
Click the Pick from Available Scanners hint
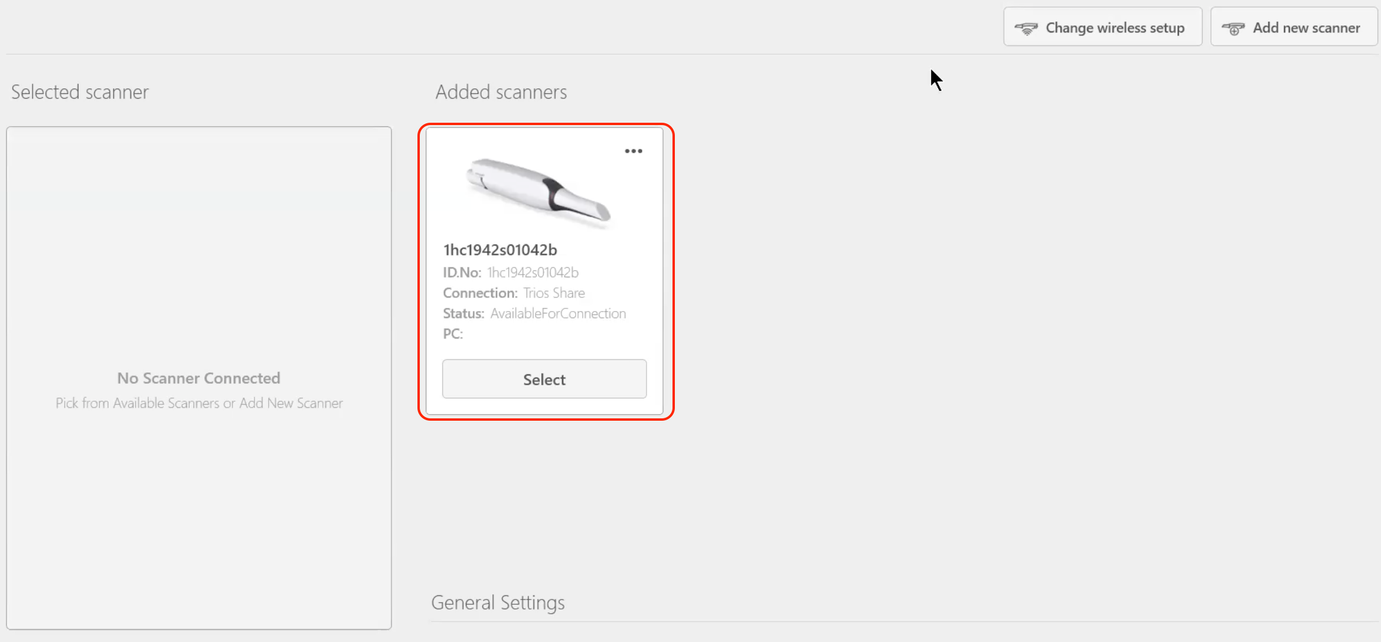click(199, 403)
